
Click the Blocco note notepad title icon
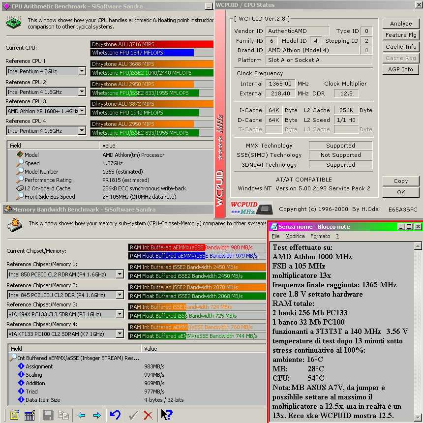point(274,227)
